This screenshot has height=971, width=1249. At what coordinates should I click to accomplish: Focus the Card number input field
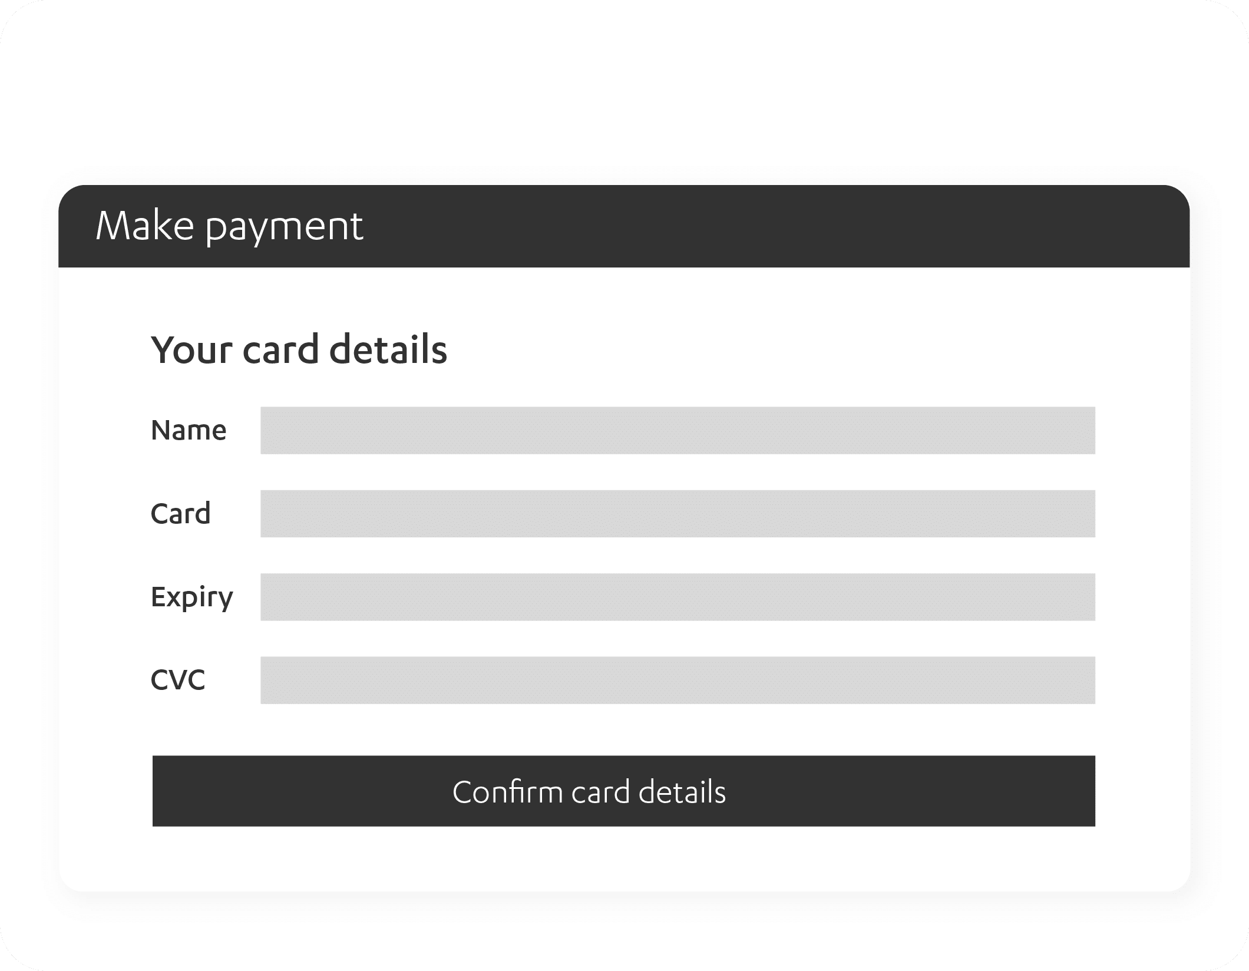[x=678, y=513]
